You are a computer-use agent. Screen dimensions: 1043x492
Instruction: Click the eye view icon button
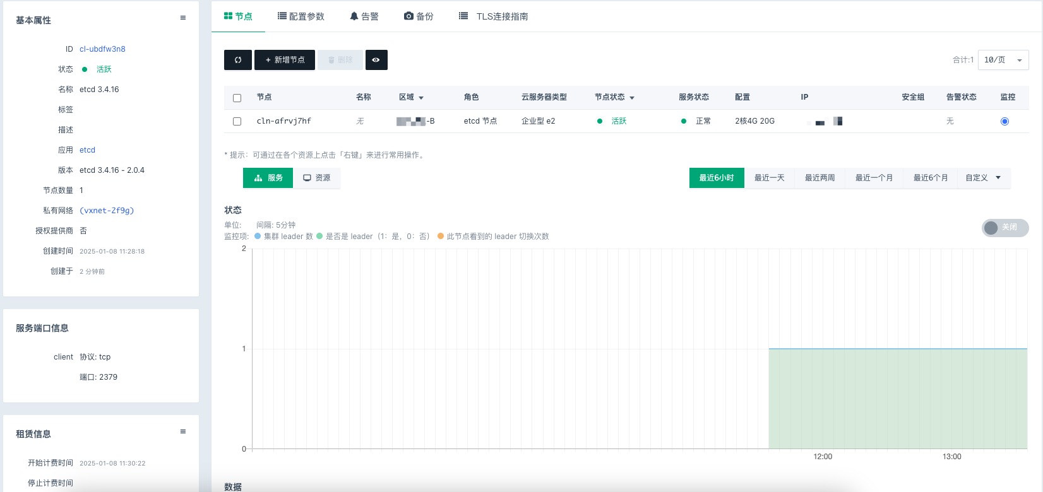376,60
